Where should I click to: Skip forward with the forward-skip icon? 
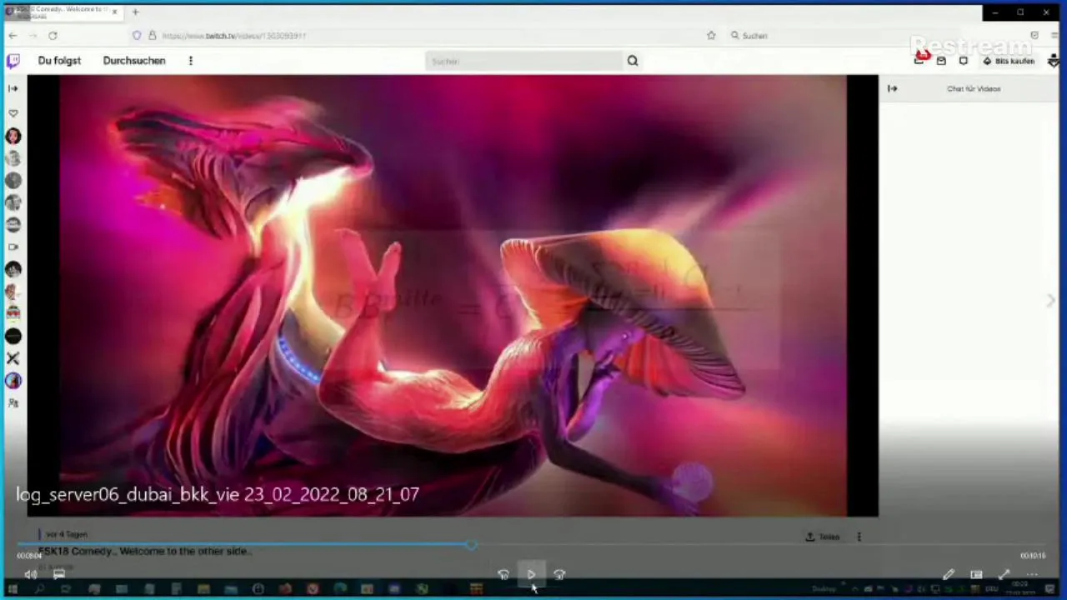(559, 574)
